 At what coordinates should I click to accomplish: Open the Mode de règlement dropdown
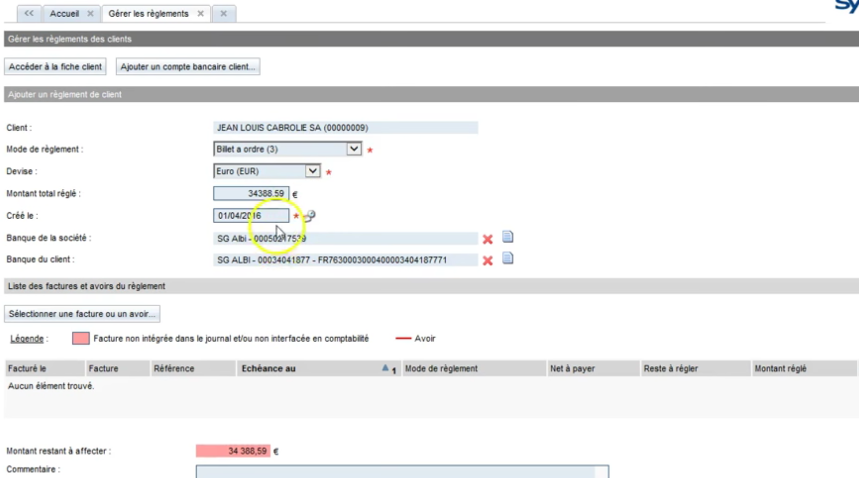[x=287, y=149]
